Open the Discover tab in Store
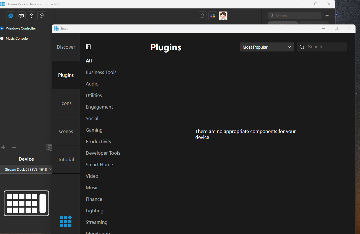Viewport: 360px width, 234px height. click(66, 47)
